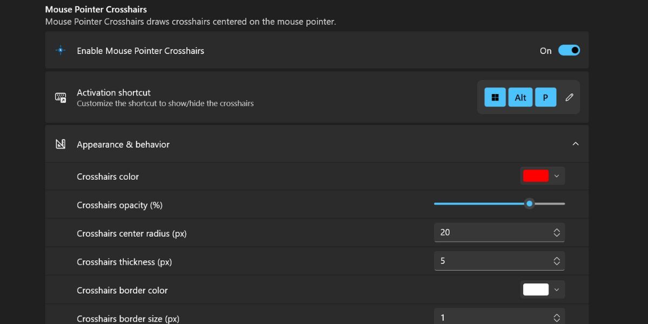648x324 pixels.
Task: Edit activation shortcut with pencil icon
Action: point(569,97)
